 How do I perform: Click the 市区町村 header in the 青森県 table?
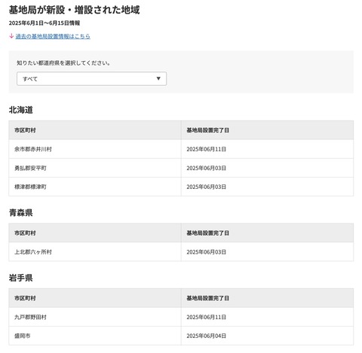95,233
